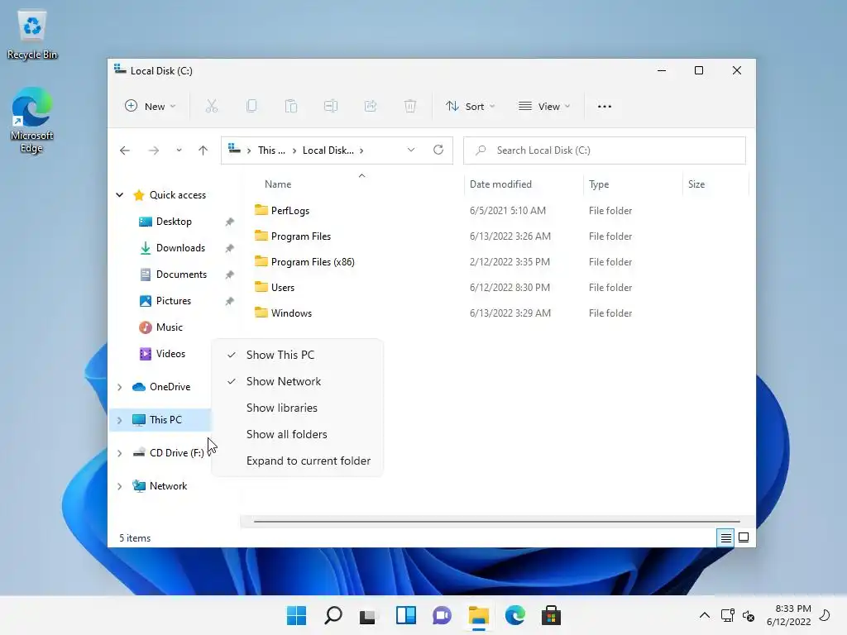Show hidden system tray icons
Screen dimensions: 847x635
pyautogui.click(x=705, y=615)
